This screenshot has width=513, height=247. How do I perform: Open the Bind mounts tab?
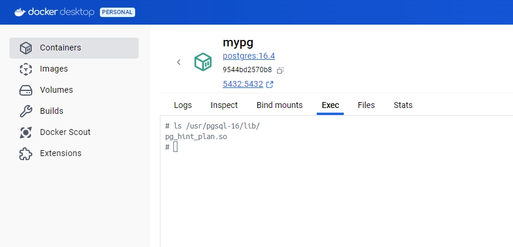[x=279, y=105]
